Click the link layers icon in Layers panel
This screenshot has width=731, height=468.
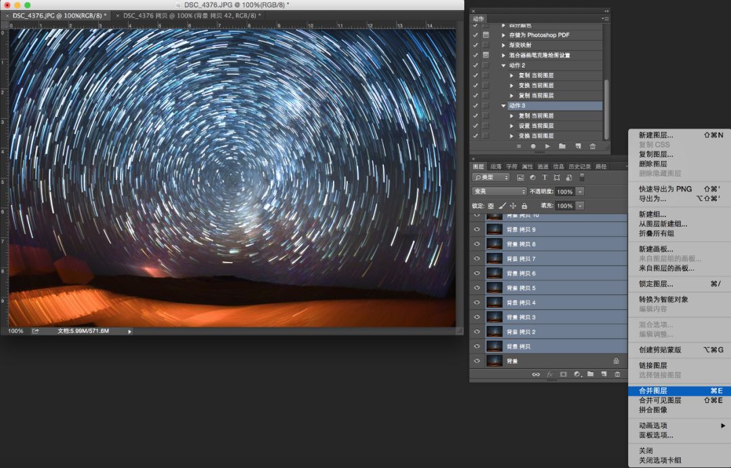tap(535, 374)
